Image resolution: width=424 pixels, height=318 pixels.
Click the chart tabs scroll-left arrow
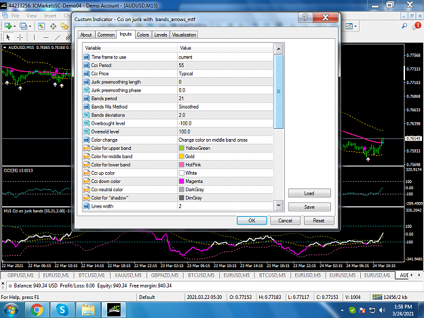pos(412,275)
